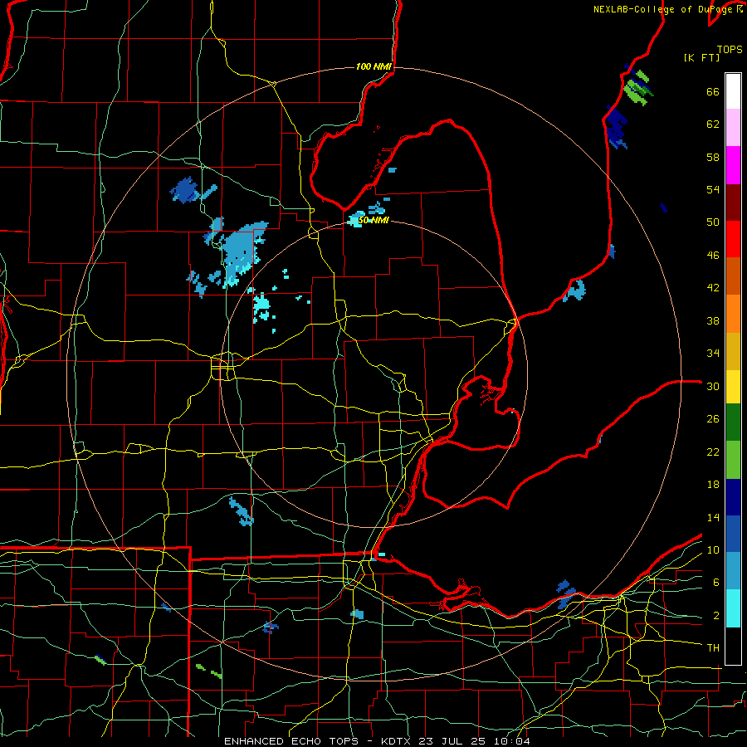Viewport: 747px width, 747px height.
Task: Click the 22 legend value
Action: [713, 452]
